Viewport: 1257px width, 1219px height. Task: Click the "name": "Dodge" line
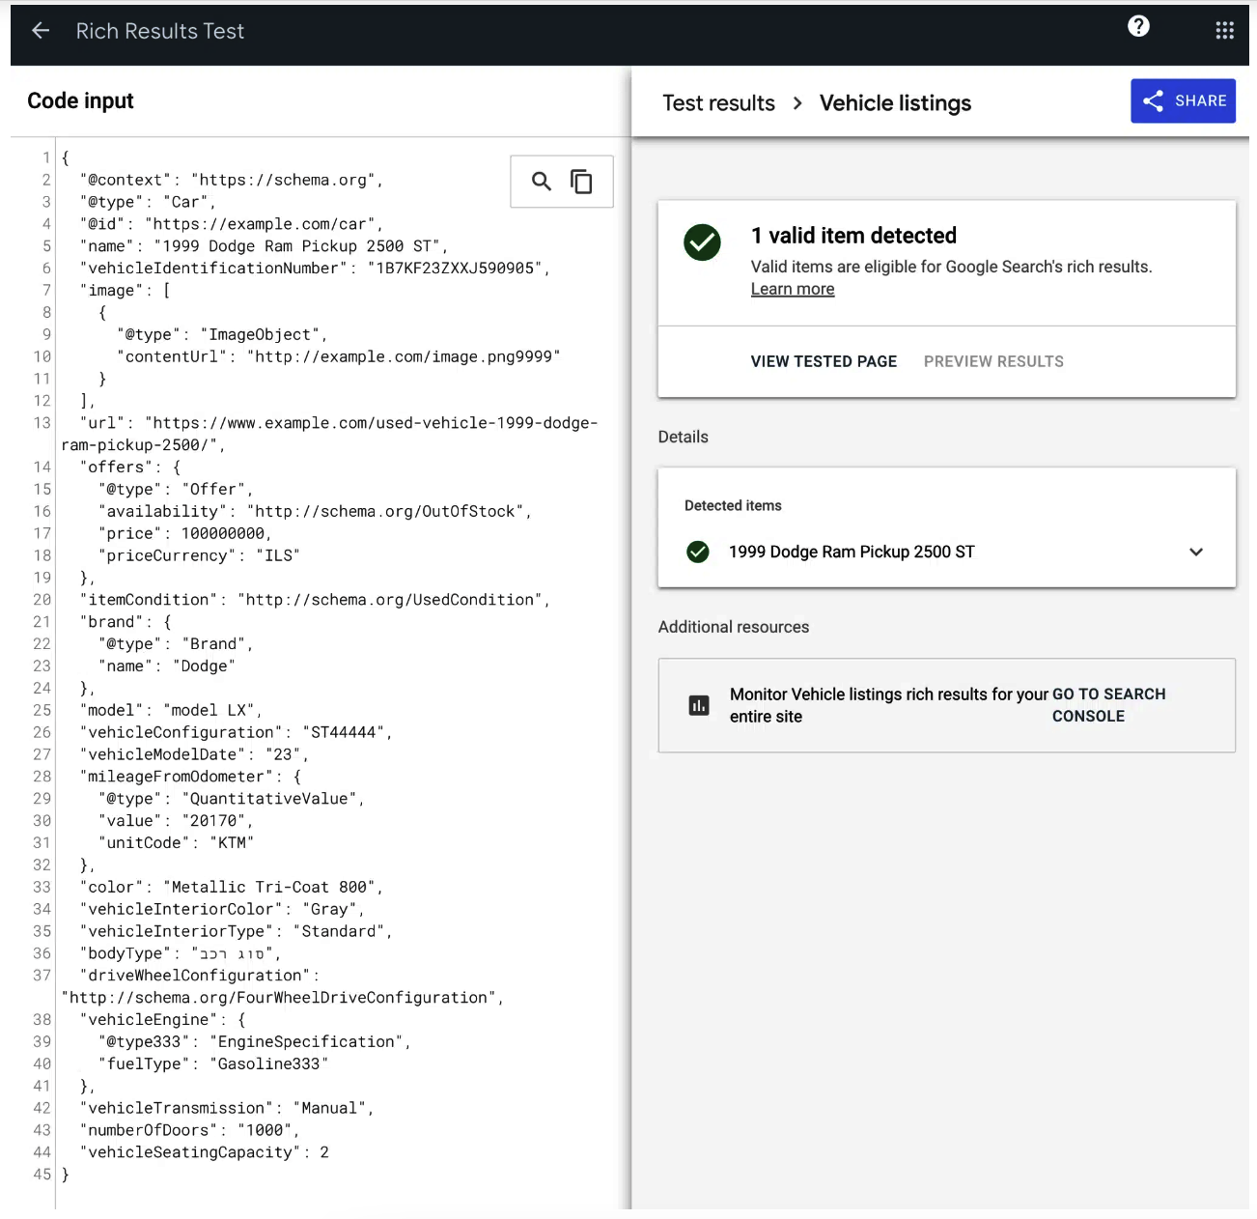(167, 666)
